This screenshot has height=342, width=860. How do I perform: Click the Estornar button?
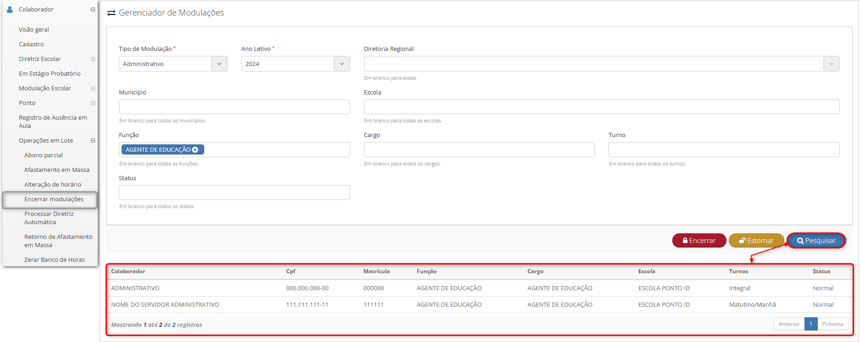(x=756, y=241)
